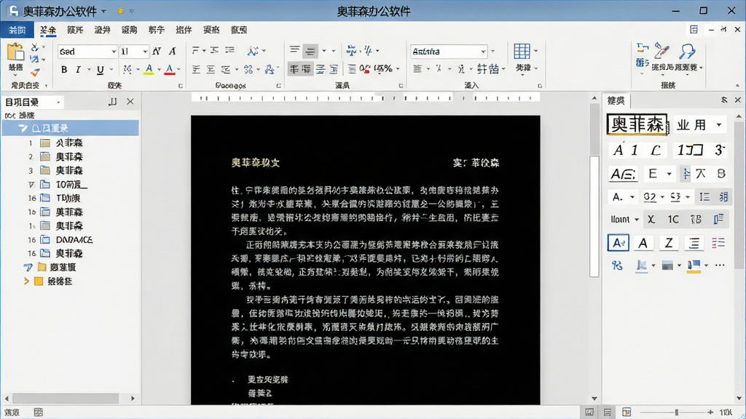Open the font name dropdown showing 'Sød'
The image size is (746, 419).
point(114,52)
